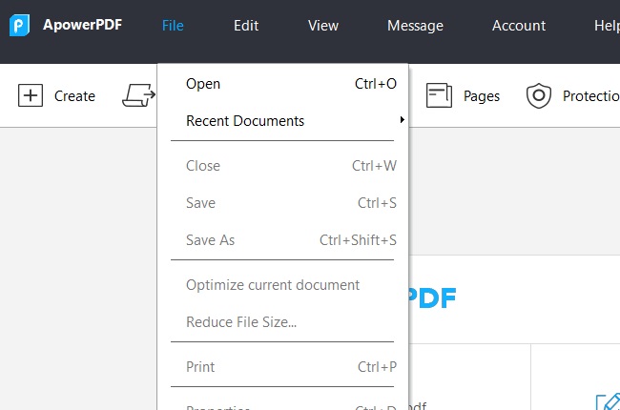620x410 pixels.
Task: Choose Print from the File menu
Action: 200,367
